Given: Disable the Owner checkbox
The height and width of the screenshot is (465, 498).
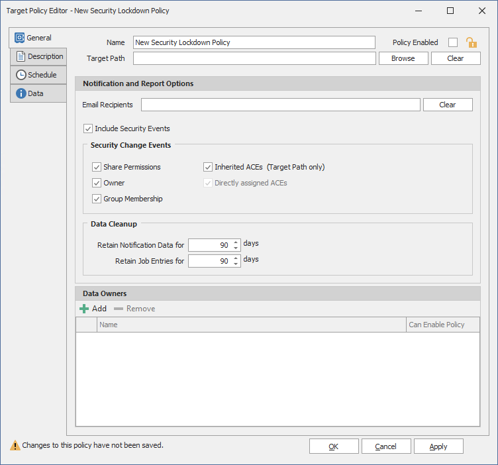Looking at the screenshot, I should pos(97,183).
